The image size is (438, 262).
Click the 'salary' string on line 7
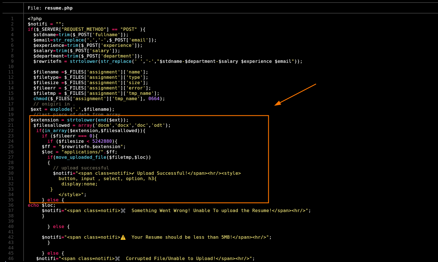(101, 51)
